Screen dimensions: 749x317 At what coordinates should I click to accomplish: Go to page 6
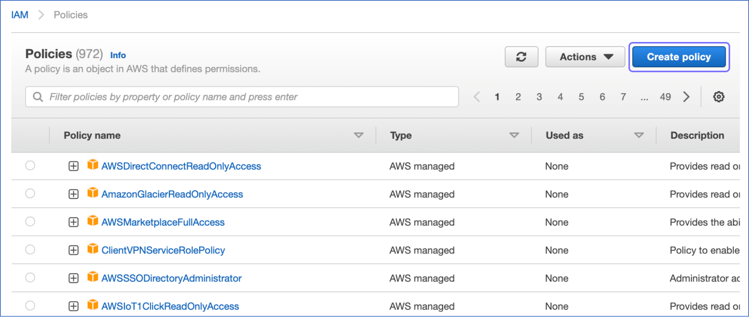[x=602, y=97]
